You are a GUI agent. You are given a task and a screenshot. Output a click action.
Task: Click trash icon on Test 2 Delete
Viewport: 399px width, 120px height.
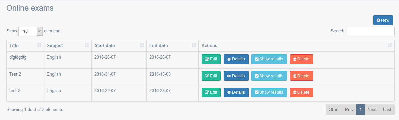(295, 76)
